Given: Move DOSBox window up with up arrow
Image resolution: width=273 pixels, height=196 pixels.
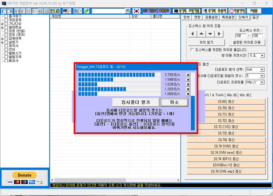Looking at the screenshot, I should click(x=202, y=34).
